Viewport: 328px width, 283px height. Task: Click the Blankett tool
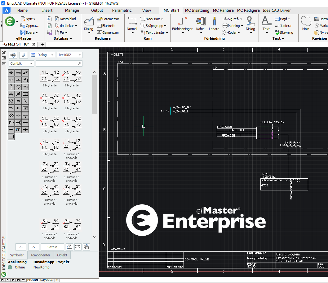pyautogui.click(x=106, y=26)
